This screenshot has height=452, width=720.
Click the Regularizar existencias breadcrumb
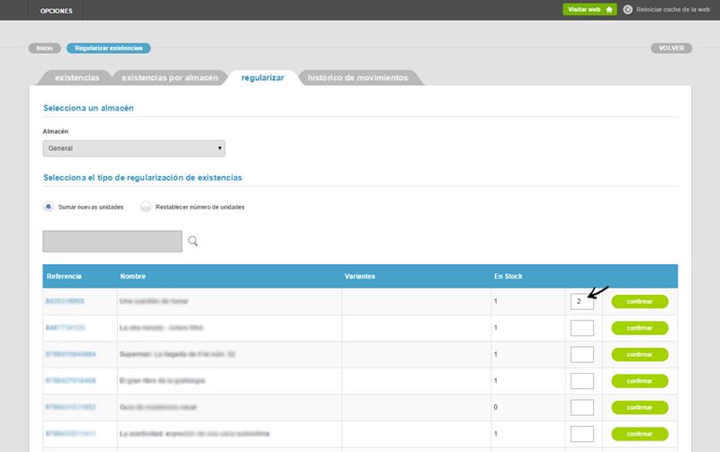point(109,48)
